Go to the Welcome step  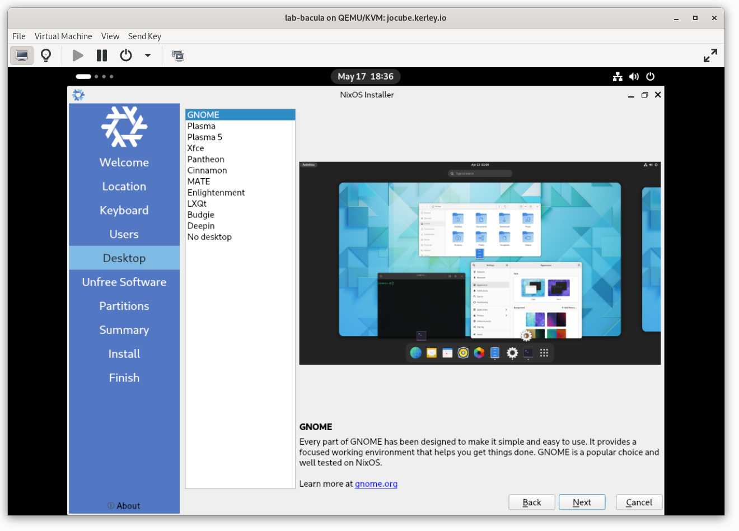click(x=124, y=162)
